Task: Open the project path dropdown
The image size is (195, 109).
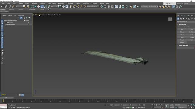Action: coord(149,7)
